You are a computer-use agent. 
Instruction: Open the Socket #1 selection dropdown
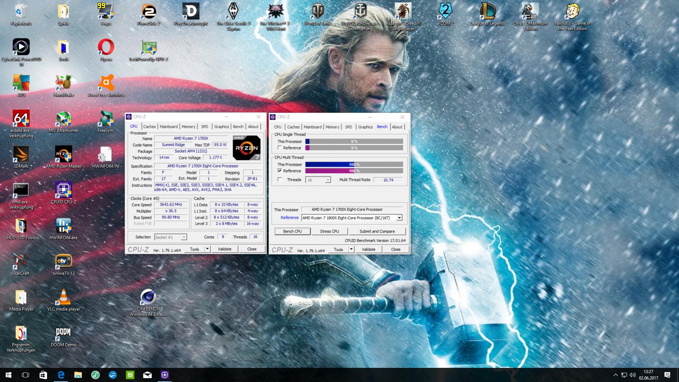coord(184,237)
